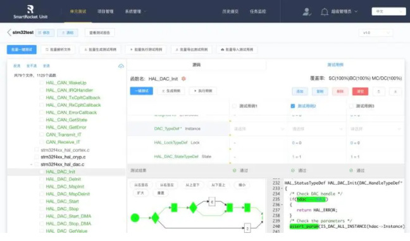
Task: Open the v1.0 version dropdown
Action: [376, 33]
